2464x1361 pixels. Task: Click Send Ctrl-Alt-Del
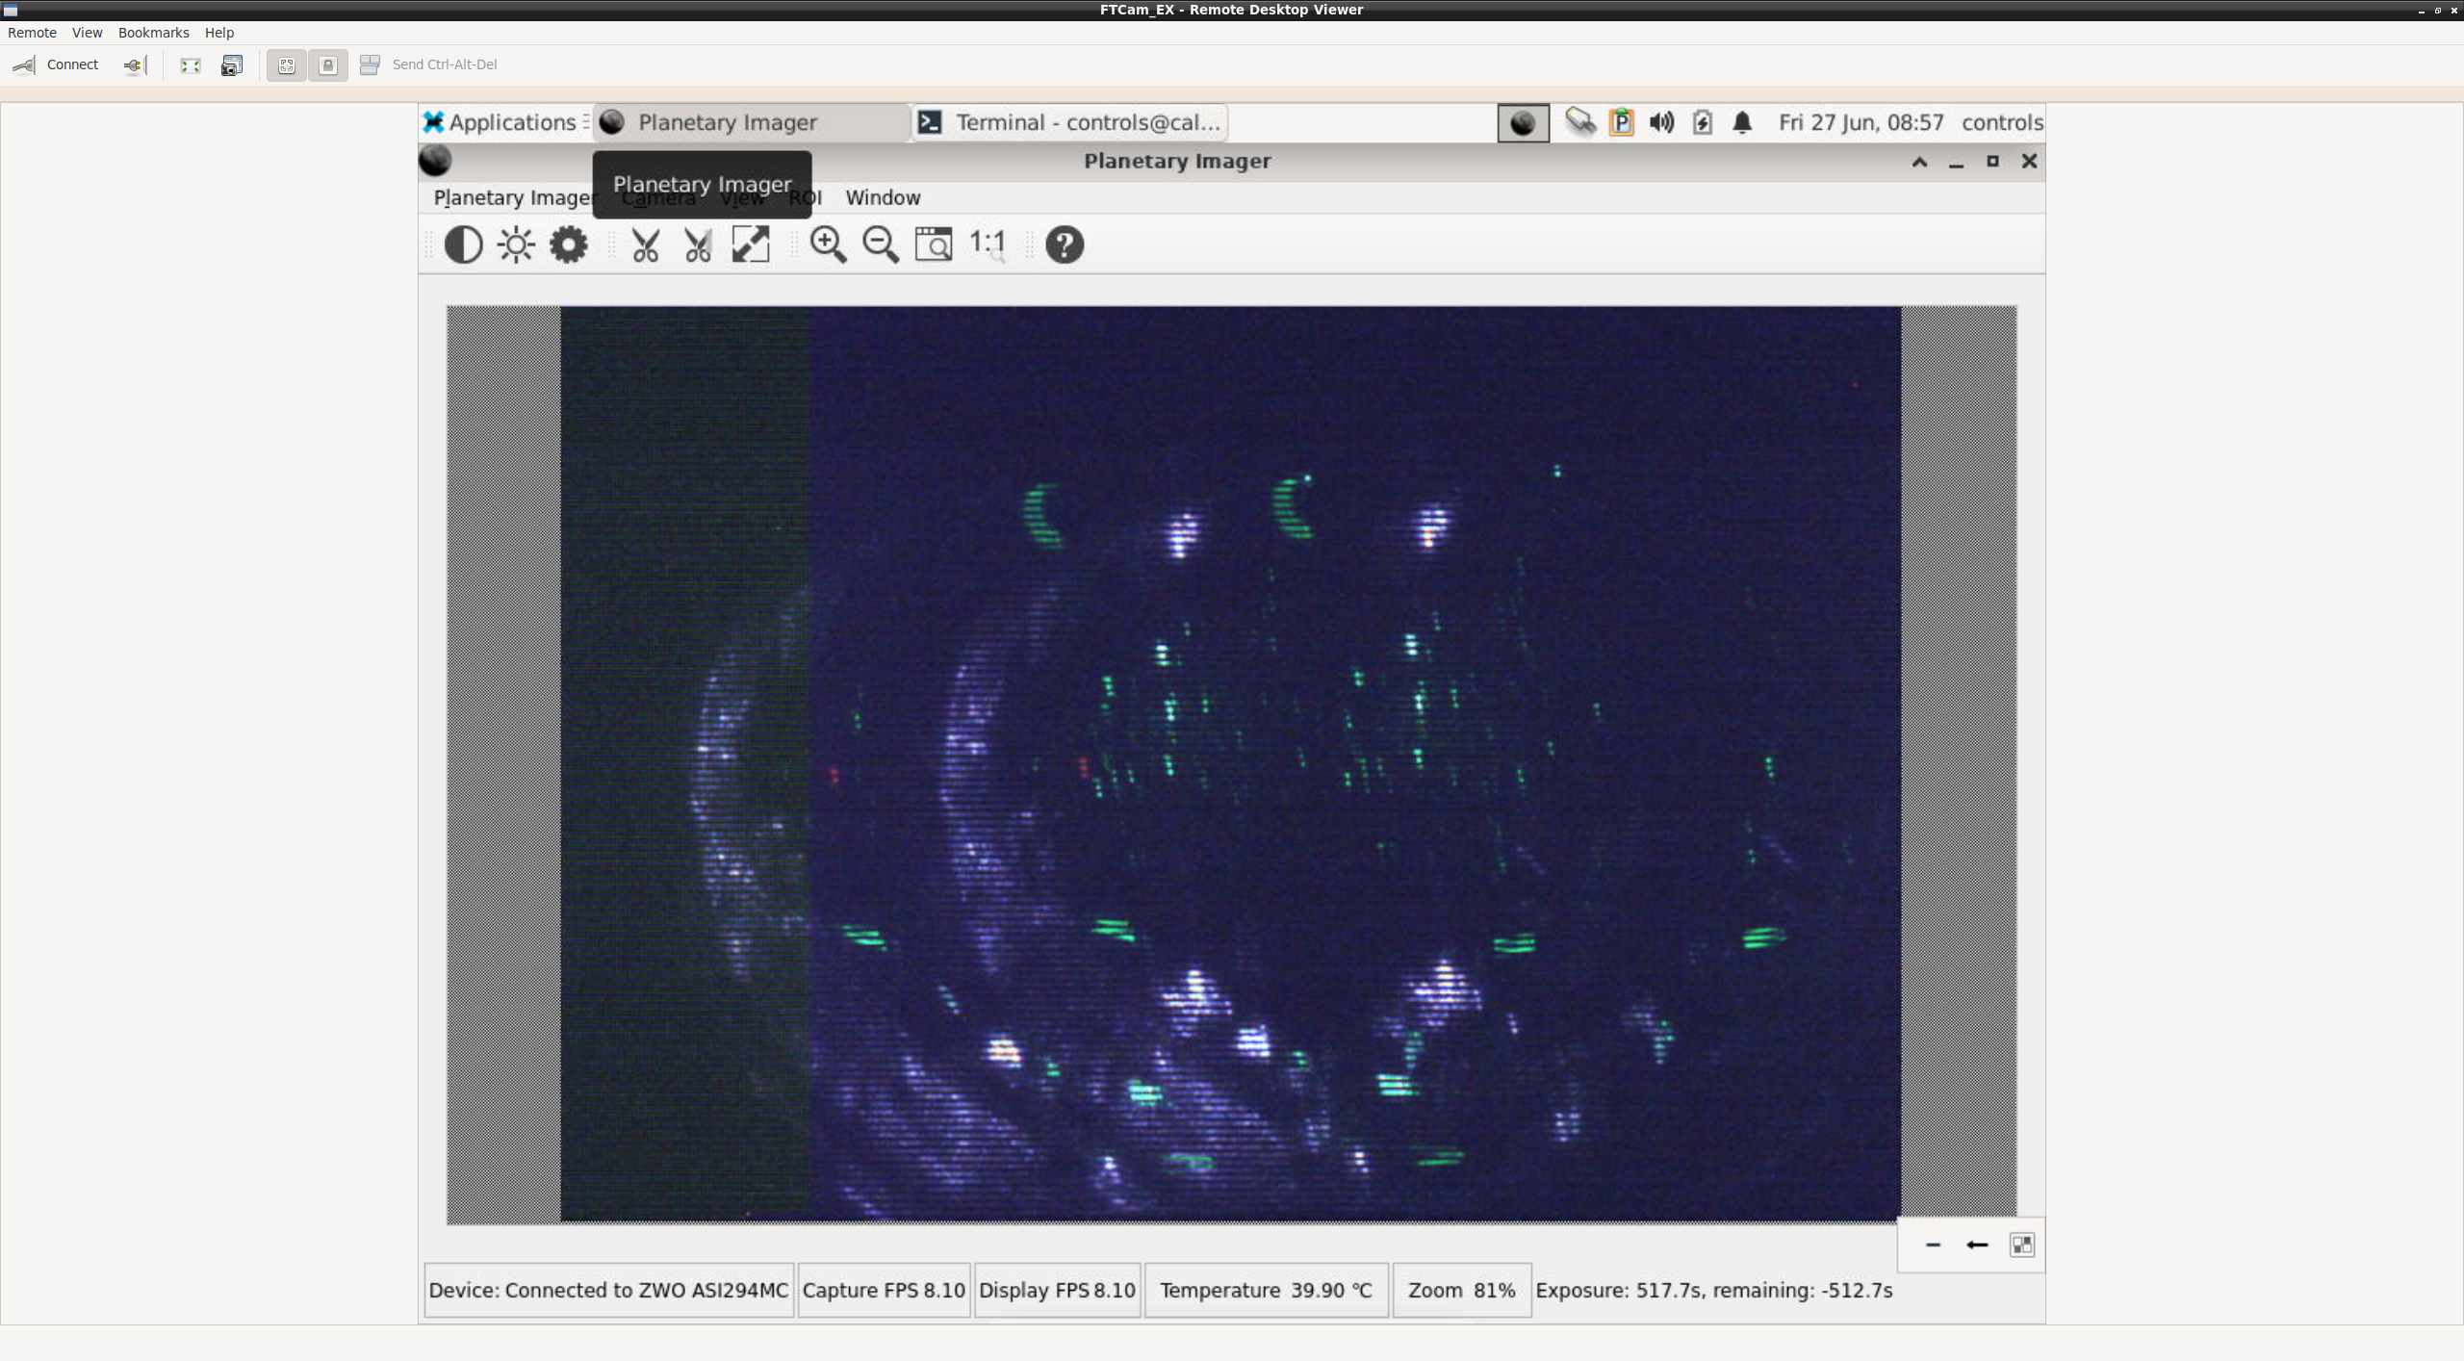tap(445, 64)
